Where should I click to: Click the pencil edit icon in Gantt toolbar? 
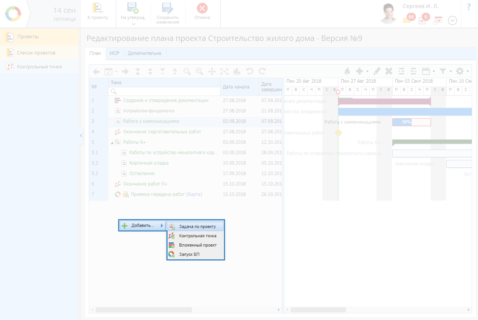tap(377, 71)
